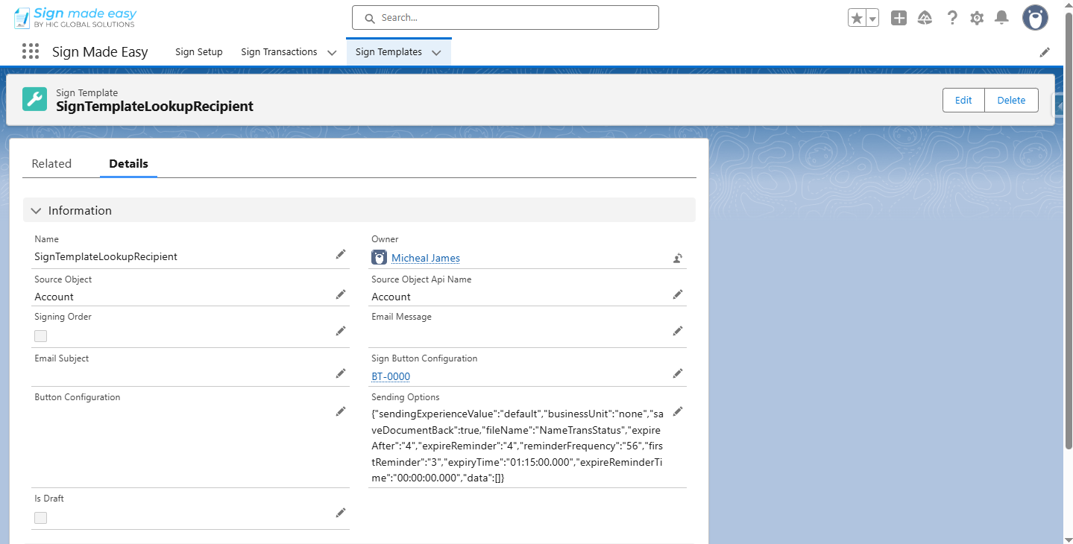Image resolution: width=1073 pixels, height=544 pixels.
Task: Toggle the Signing Order checkbox
Action: (41, 336)
